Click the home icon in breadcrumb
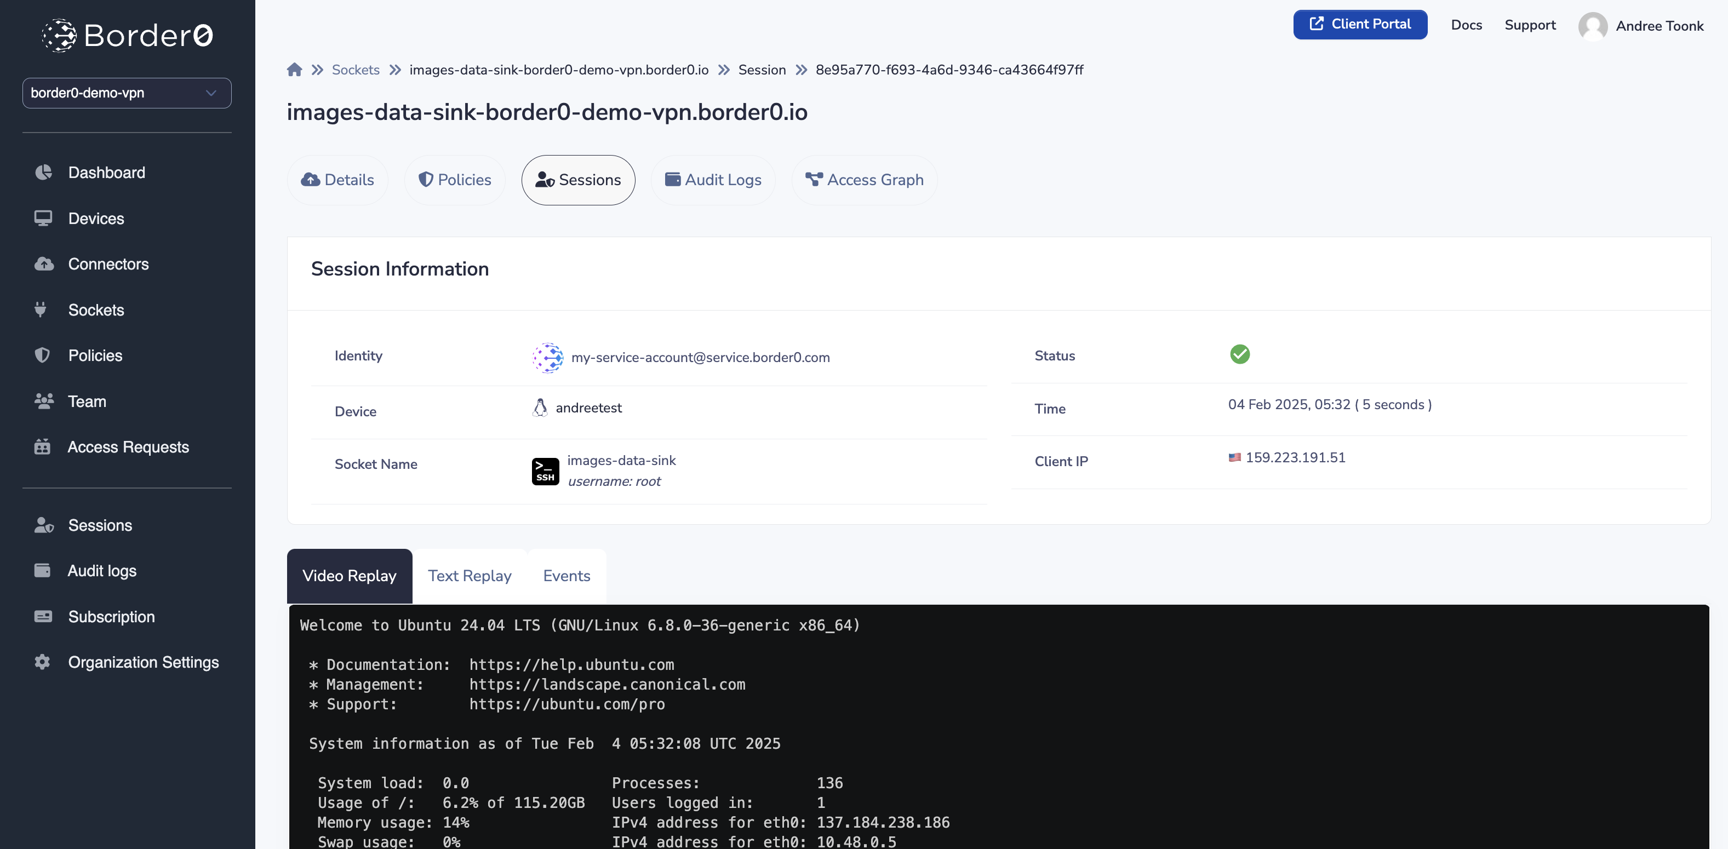This screenshot has width=1728, height=849. (x=295, y=70)
